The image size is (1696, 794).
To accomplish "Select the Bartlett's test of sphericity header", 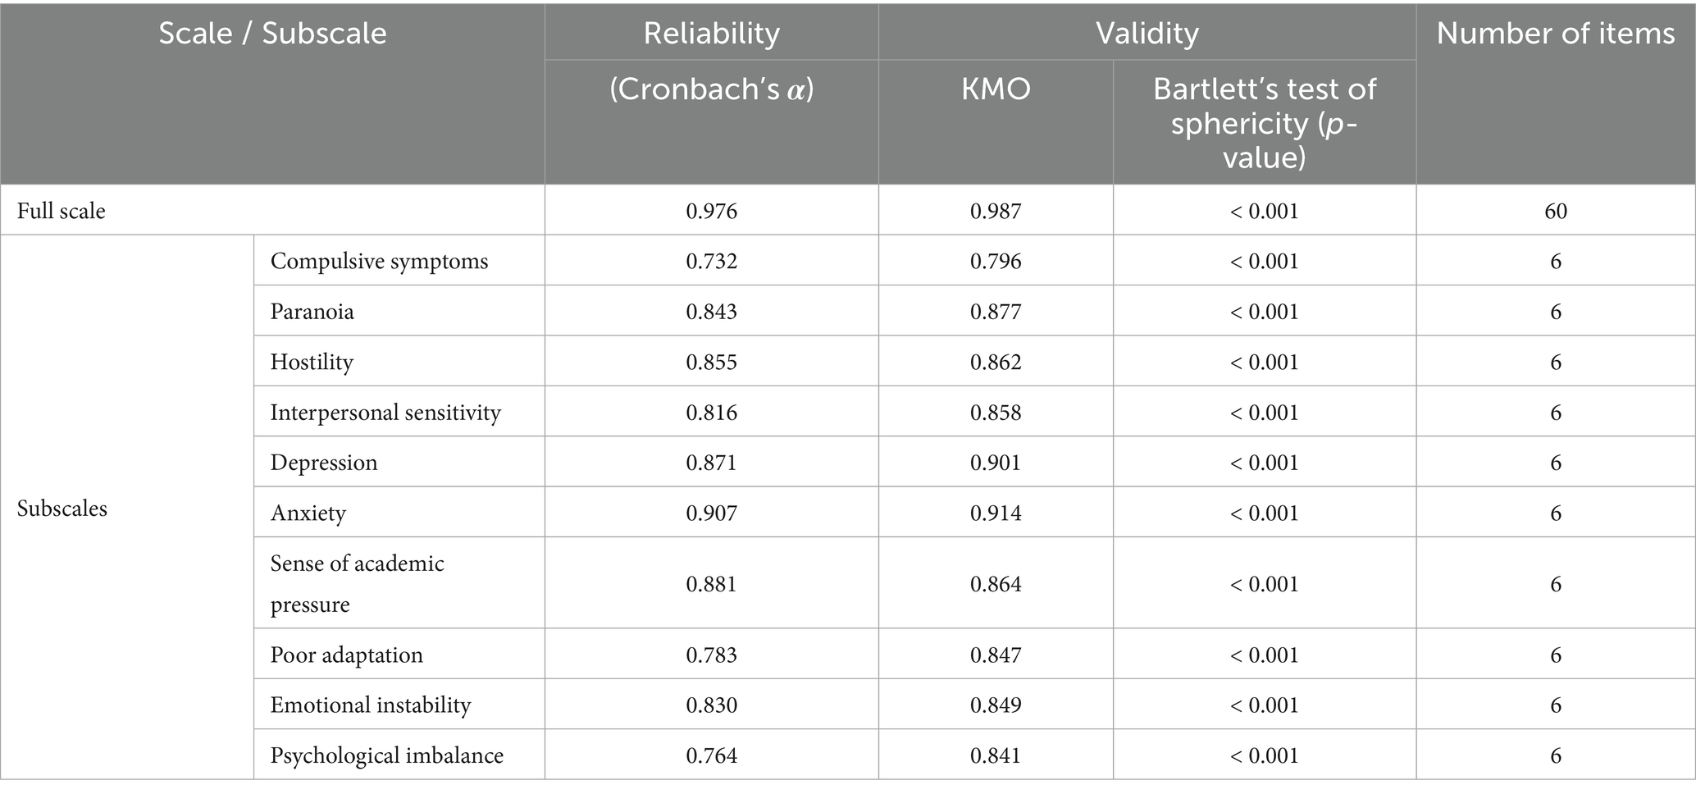I will pos(1264,123).
